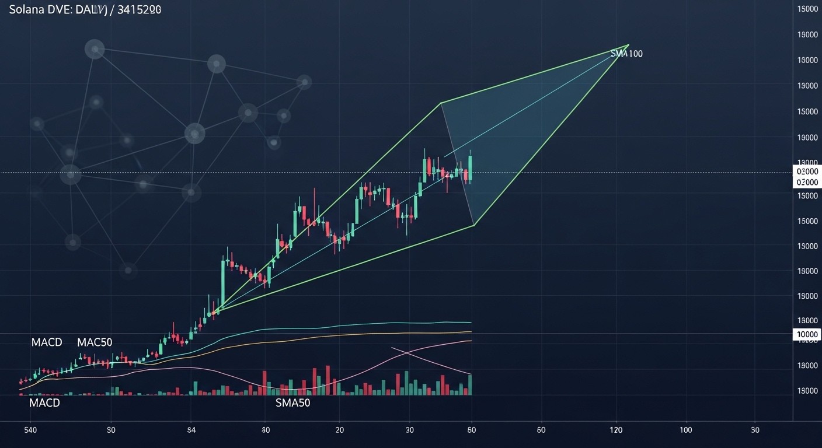Click the 120 mark on time axis
The height and width of the screenshot is (448, 822).
point(615,430)
